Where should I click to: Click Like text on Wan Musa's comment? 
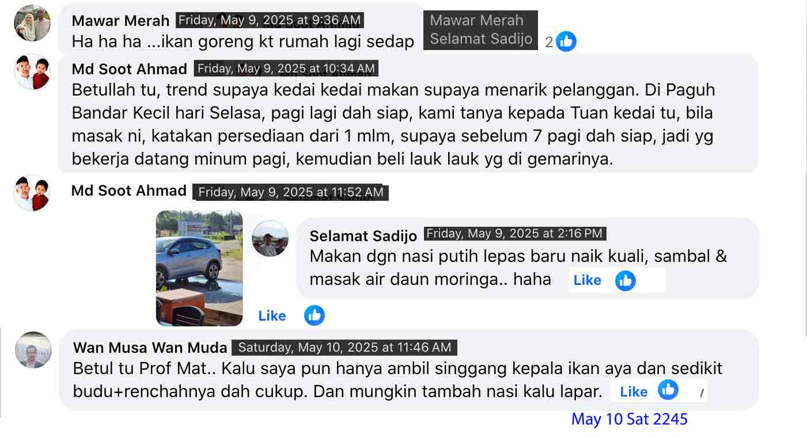click(x=634, y=392)
